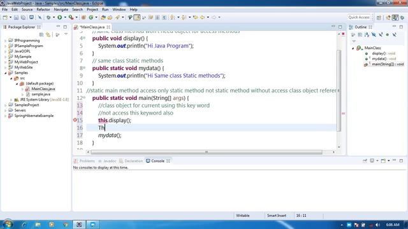This screenshot has height=229, width=408.
Task: Open Internet Explorer from the taskbar
Action: click(24, 225)
